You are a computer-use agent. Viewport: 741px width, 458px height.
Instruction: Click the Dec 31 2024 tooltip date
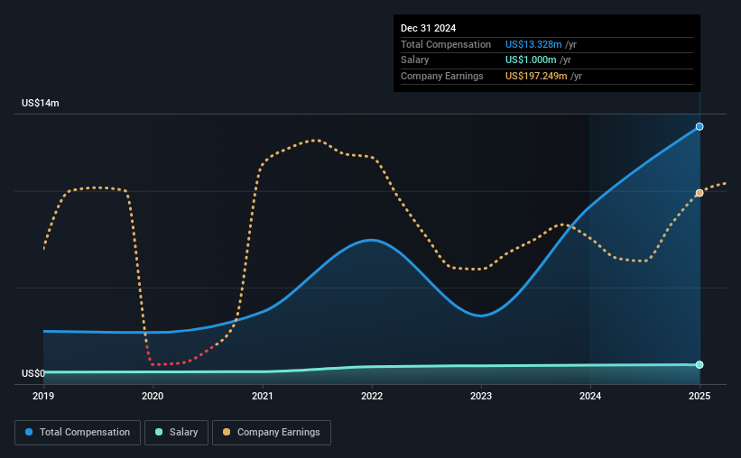428,28
